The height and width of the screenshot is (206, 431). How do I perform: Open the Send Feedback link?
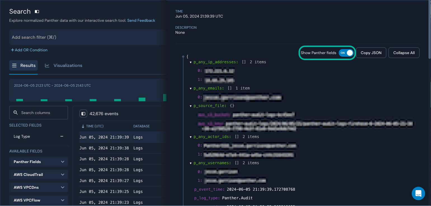pyautogui.click(x=141, y=20)
